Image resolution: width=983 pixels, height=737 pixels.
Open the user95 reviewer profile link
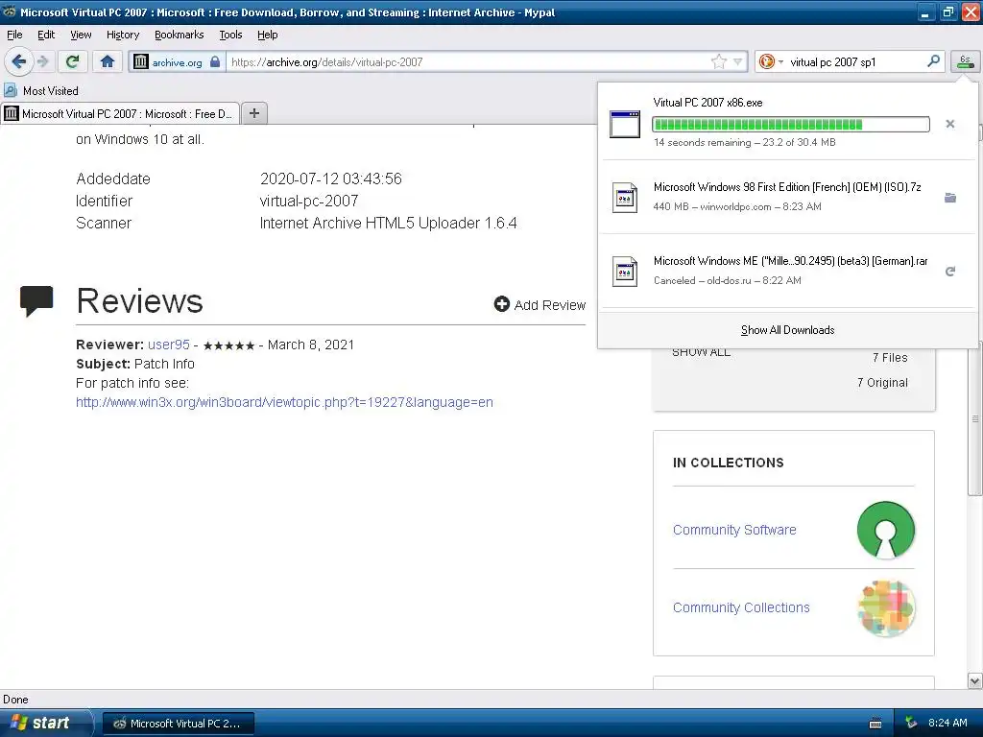tap(169, 345)
